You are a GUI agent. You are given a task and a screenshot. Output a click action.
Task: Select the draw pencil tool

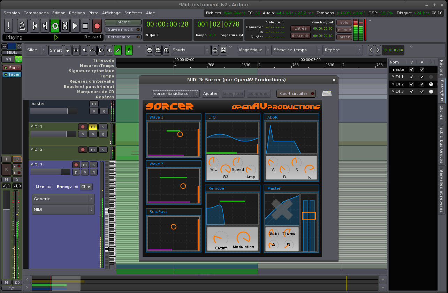pyautogui.click(x=118, y=50)
